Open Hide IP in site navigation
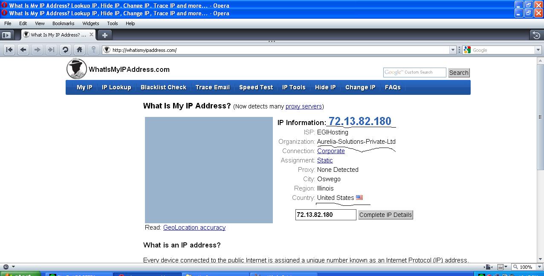This screenshot has height=276, width=544. [x=325, y=87]
